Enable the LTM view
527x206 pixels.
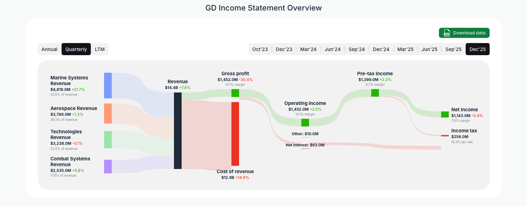[x=100, y=49]
